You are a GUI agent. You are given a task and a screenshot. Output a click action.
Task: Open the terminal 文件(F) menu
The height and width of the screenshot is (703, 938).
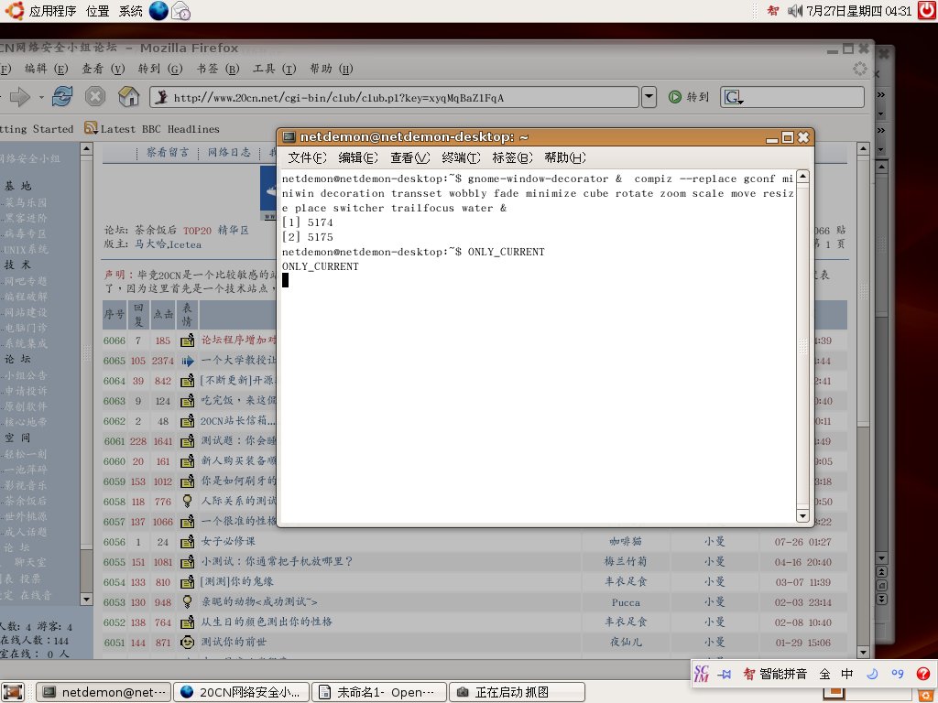click(308, 157)
